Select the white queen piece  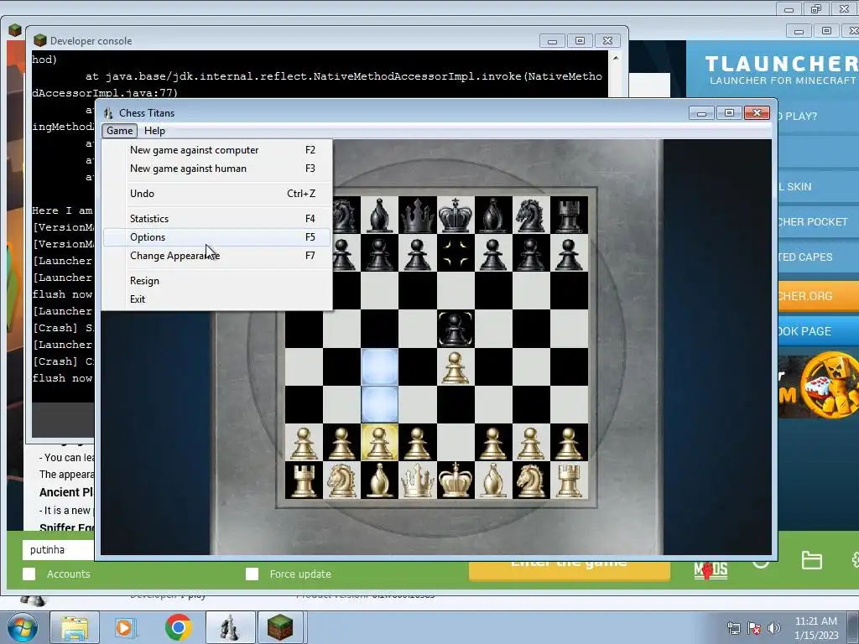(418, 480)
